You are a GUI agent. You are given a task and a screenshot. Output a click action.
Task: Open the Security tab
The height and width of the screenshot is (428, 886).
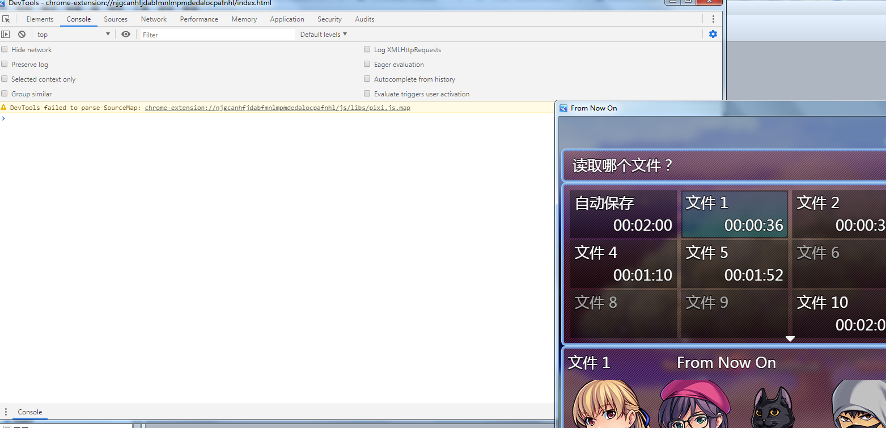click(x=329, y=19)
